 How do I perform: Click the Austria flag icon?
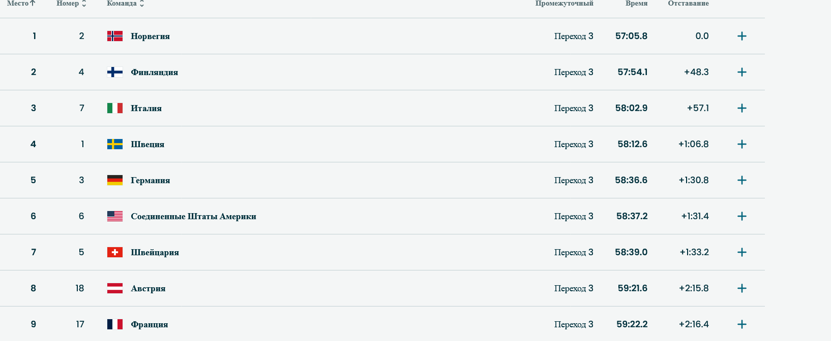114,288
